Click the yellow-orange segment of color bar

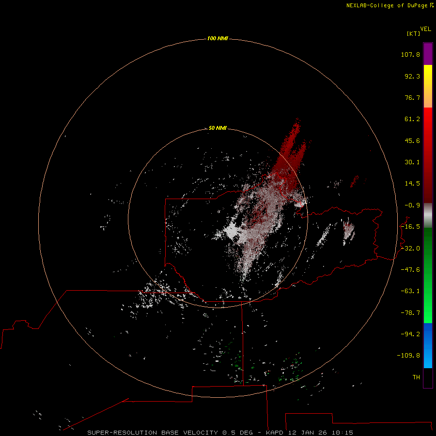(428, 86)
